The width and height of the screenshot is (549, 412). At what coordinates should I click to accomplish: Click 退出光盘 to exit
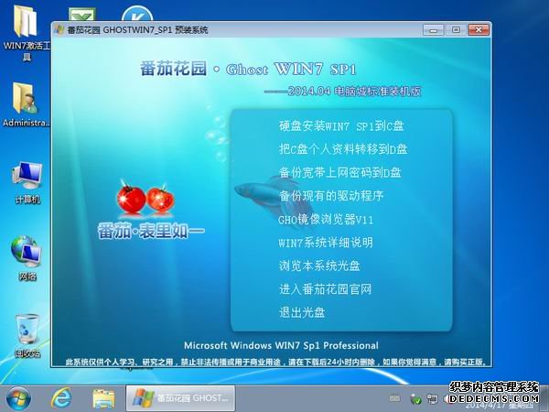(302, 312)
